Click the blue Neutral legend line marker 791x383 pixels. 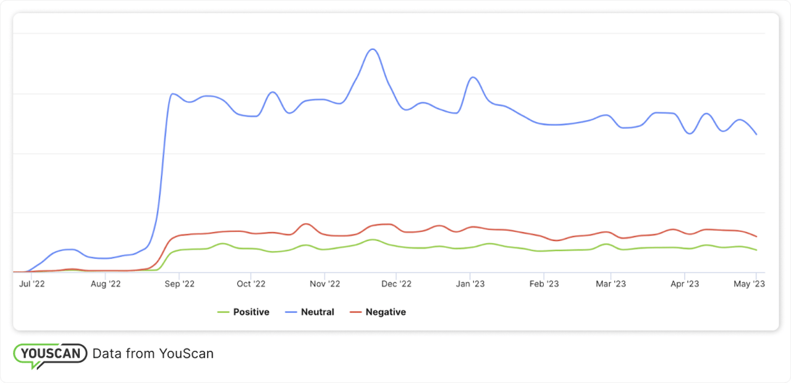click(x=290, y=312)
